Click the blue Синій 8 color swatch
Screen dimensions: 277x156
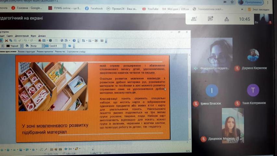coord(47,46)
